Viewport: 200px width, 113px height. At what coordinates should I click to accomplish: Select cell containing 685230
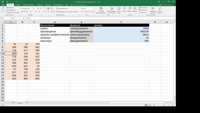(121, 31)
